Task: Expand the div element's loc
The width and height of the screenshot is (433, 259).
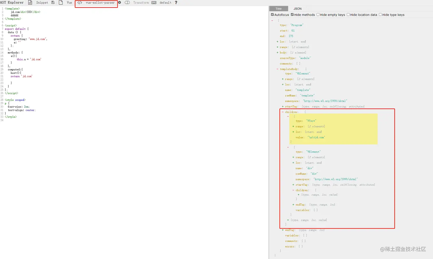Action: tap(293, 163)
